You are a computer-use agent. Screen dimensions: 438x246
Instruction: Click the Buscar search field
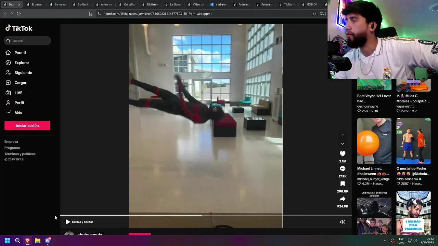(x=27, y=41)
